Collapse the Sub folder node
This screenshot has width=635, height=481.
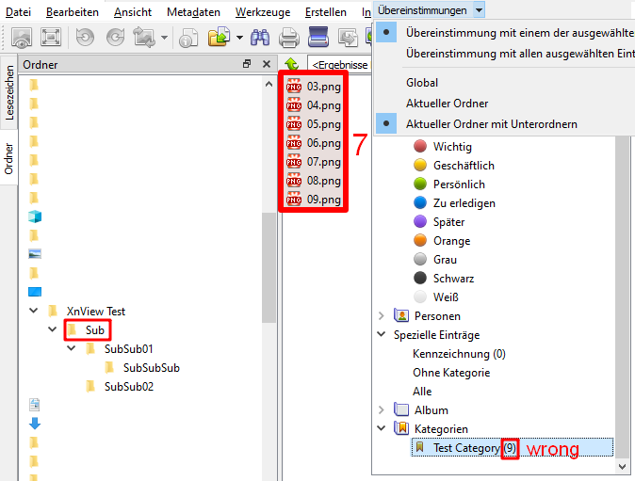pos(53,329)
